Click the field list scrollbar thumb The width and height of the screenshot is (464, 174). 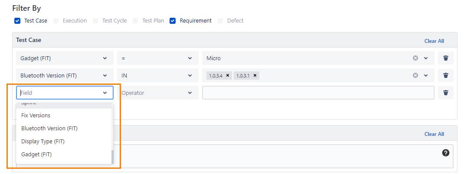tap(113, 157)
